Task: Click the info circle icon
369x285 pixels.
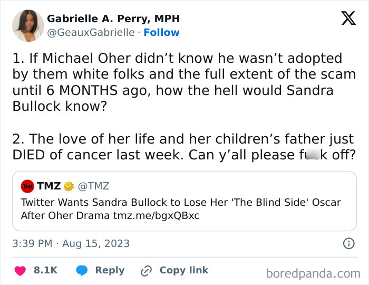Action: point(348,244)
